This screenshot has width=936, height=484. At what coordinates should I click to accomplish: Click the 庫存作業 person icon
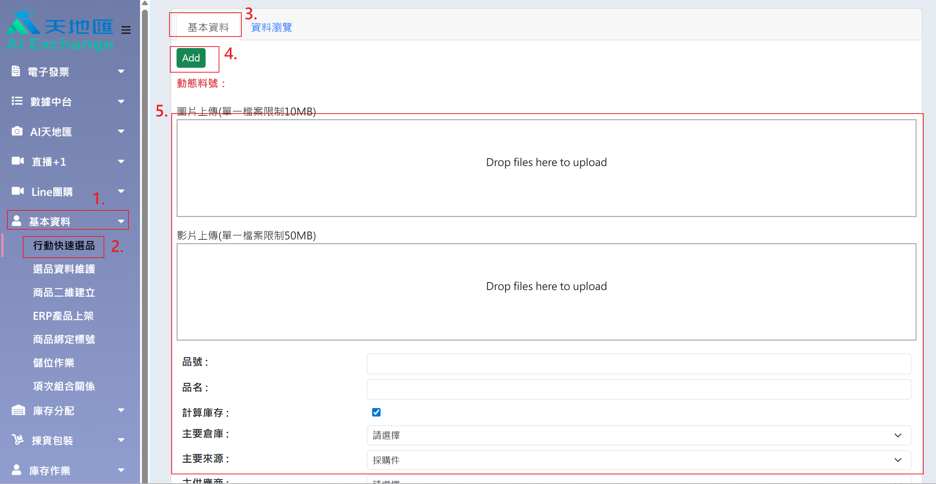[x=16, y=470]
